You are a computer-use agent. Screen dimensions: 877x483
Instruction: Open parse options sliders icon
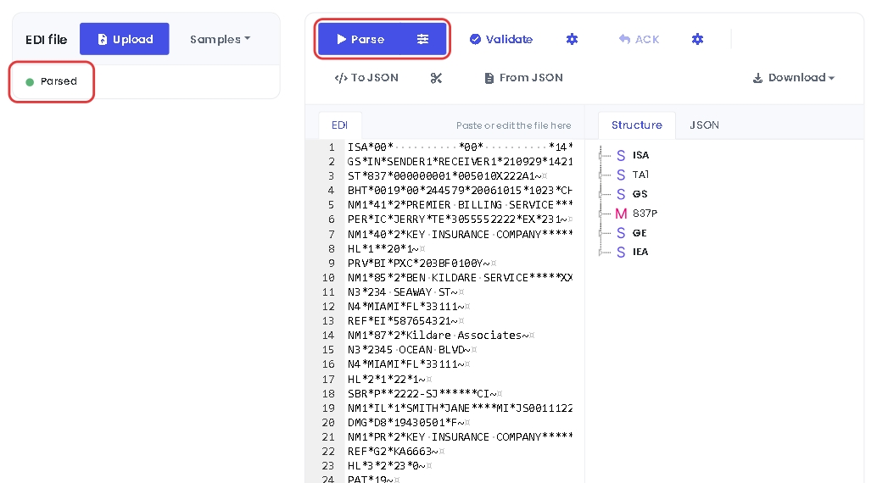tap(423, 39)
